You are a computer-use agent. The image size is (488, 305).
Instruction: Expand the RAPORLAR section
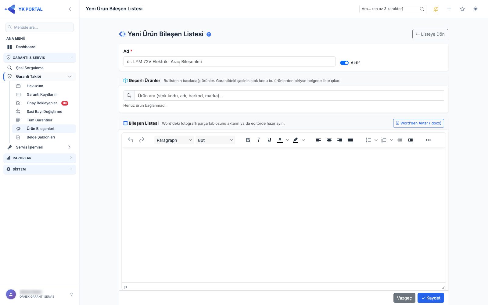(40, 158)
